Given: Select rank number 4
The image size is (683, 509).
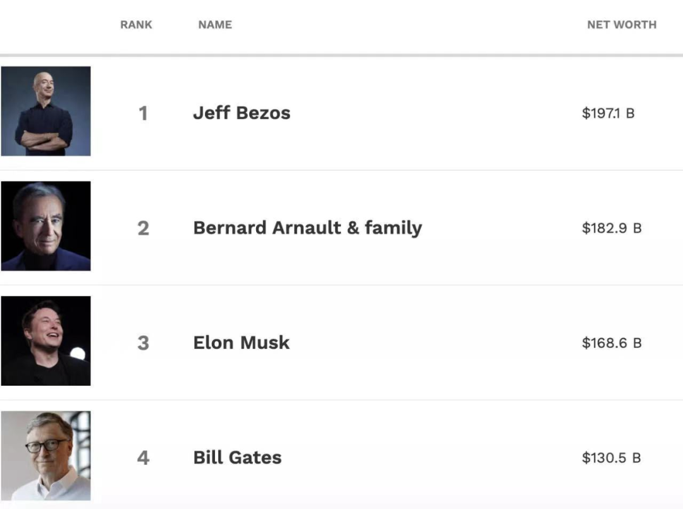Looking at the screenshot, I should 144,458.
